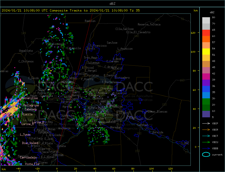Click the TUNUYAN place label
225x172 pixels.
pos(58,155)
